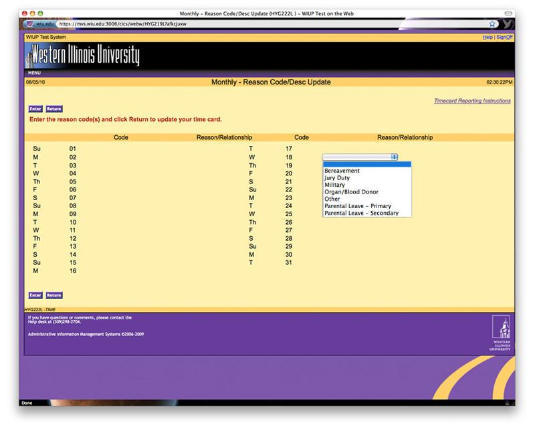This screenshot has height=427, width=535.
Task: Open the MENU item under the banner
Action: tap(34, 73)
